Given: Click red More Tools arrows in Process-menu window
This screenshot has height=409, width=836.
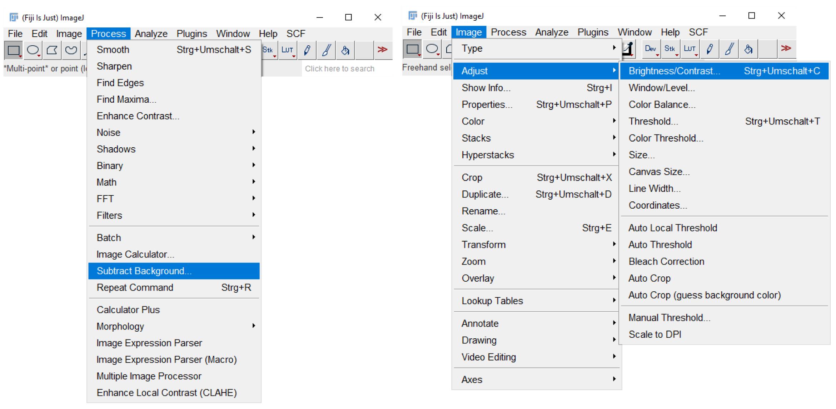Looking at the screenshot, I should (x=383, y=50).
